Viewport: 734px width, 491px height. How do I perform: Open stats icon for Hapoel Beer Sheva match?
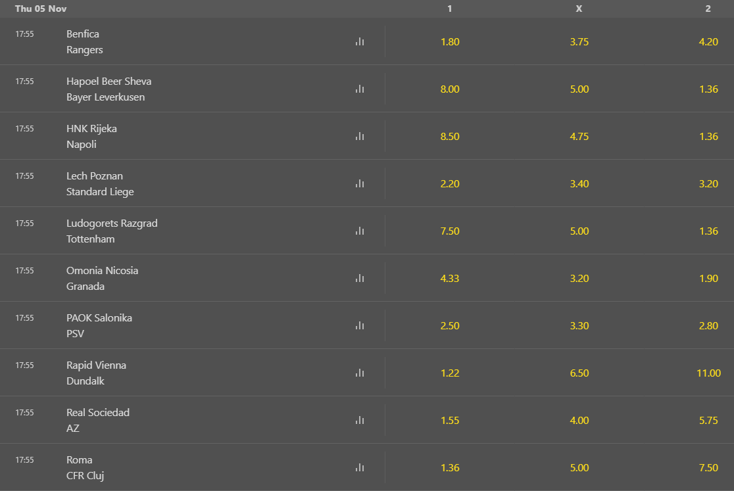[x=360, y=89]
